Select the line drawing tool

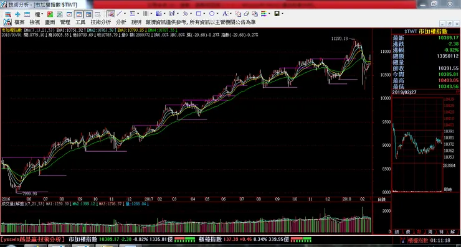point(120,14)
